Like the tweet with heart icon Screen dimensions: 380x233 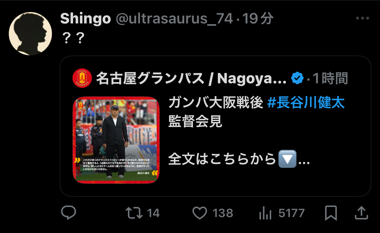pos(200,213)
